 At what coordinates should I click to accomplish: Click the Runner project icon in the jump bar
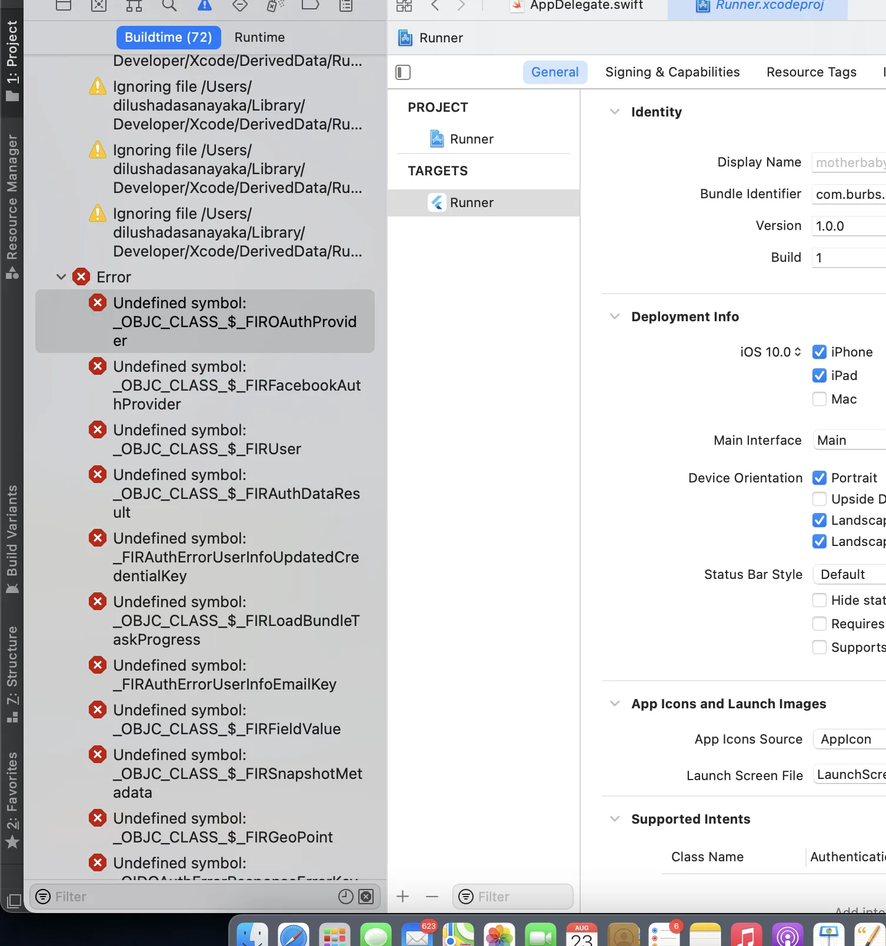pyautogui.click(x=405, y=38)
